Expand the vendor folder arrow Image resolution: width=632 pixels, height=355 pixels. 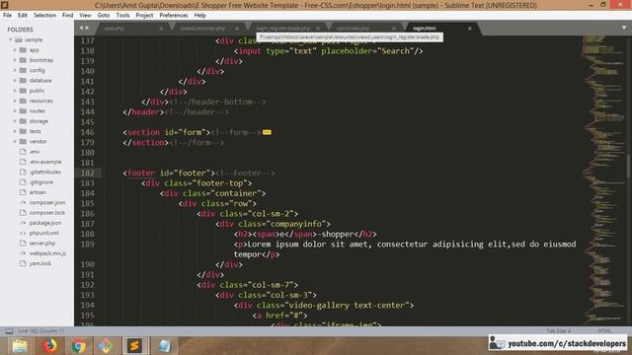(15, 142)
